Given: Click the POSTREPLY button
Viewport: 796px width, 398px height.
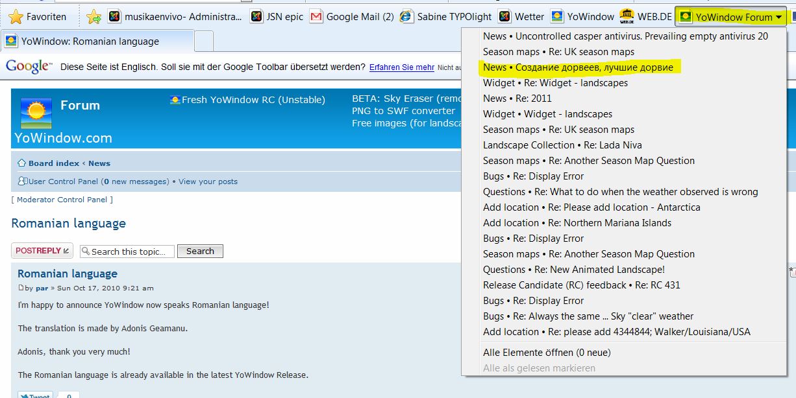Looking at the screenshot, I should point(42,251).
